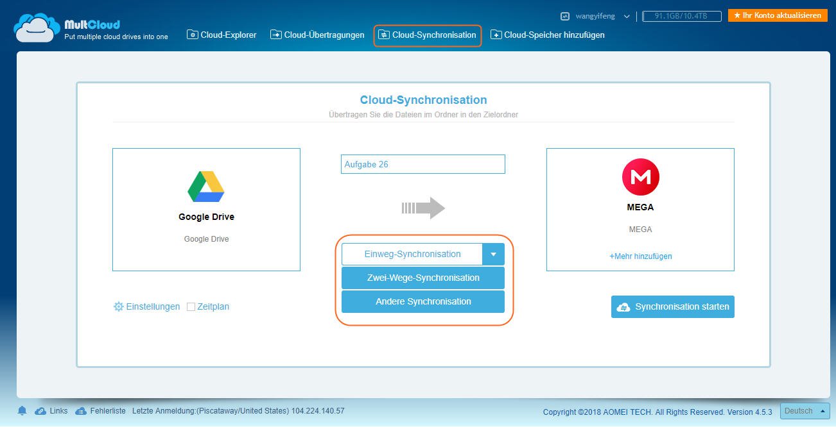Image resolution: width=836 pixels, height=427 pixels.
Task: Open Einstellungen with the gear icon
Action: (x=146, y=306)
